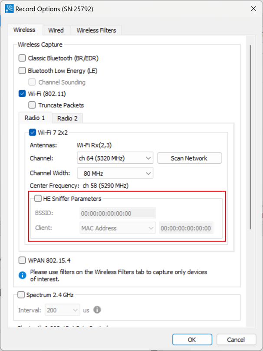Open the Wireless Filters tab
263x351 pixels.
pyautogui.click(x=96, y=30)
